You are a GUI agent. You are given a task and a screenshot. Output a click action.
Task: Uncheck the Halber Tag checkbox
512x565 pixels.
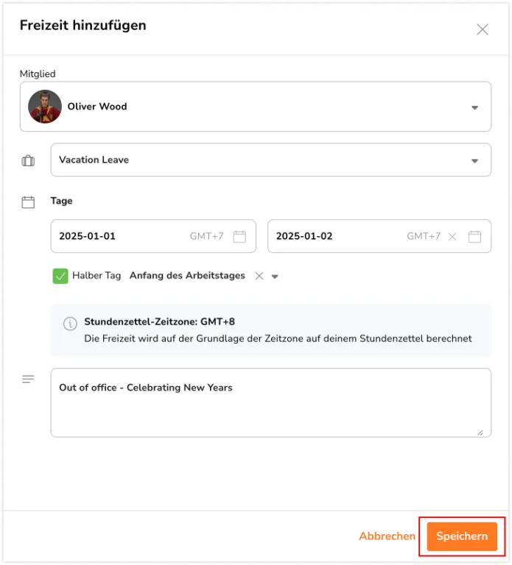click(60, 276)
